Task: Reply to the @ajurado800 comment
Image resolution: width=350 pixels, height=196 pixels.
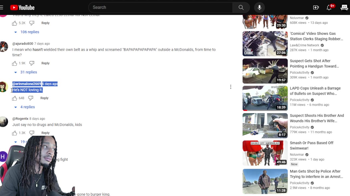Action: pyautogui.click(x=45, y=63)
